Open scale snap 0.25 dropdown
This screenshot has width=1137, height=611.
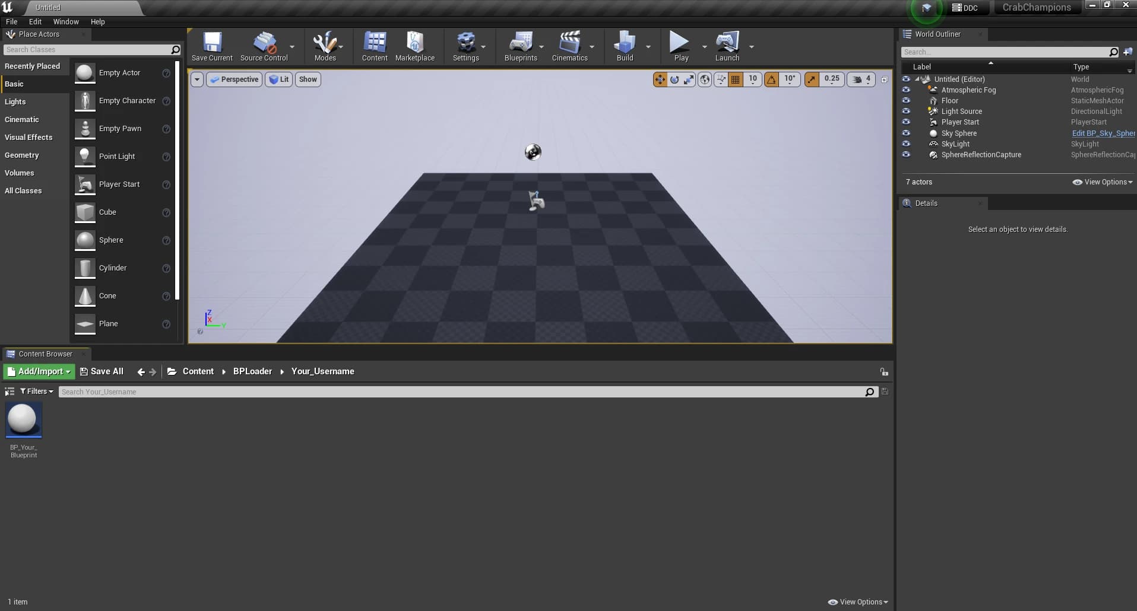[832, 79]
